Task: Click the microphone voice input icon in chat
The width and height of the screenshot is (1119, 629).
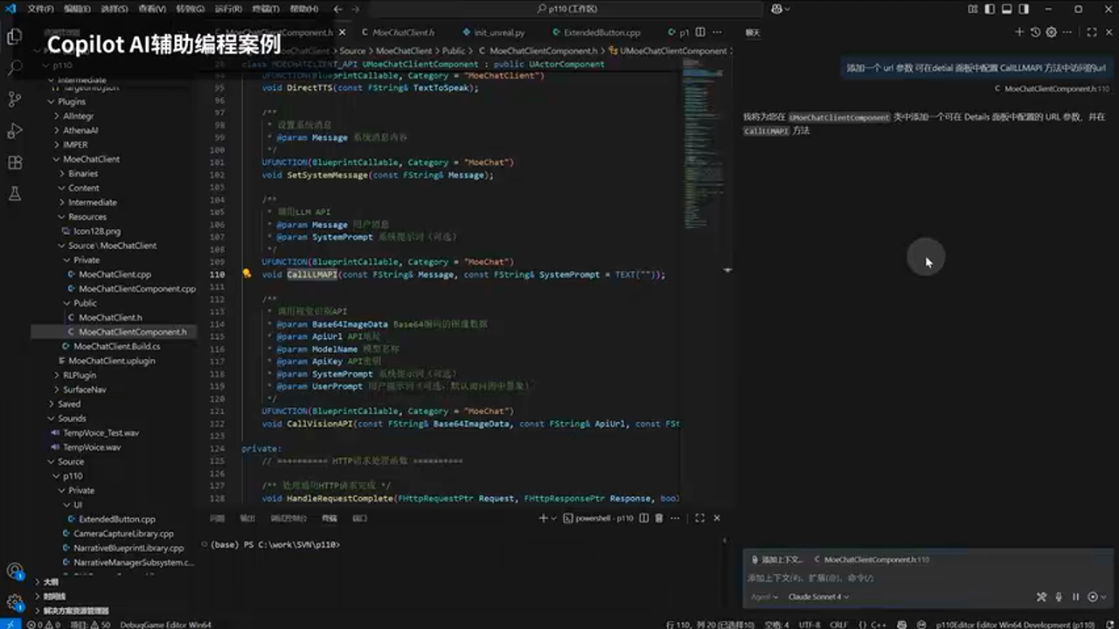Action: click(x=1059, y=598)
